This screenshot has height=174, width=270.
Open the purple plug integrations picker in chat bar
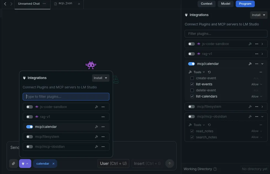[x=25, y=164]
